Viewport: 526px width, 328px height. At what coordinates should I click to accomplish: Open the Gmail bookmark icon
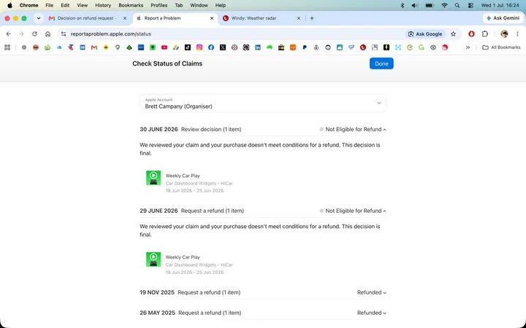point(94,47)
